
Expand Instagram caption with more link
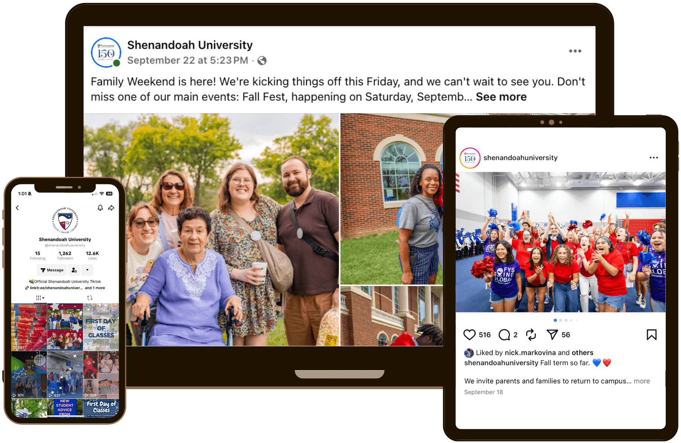click(642, 381)
